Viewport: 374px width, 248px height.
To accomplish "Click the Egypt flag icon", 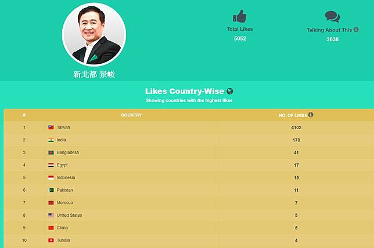I will [51, 165].
